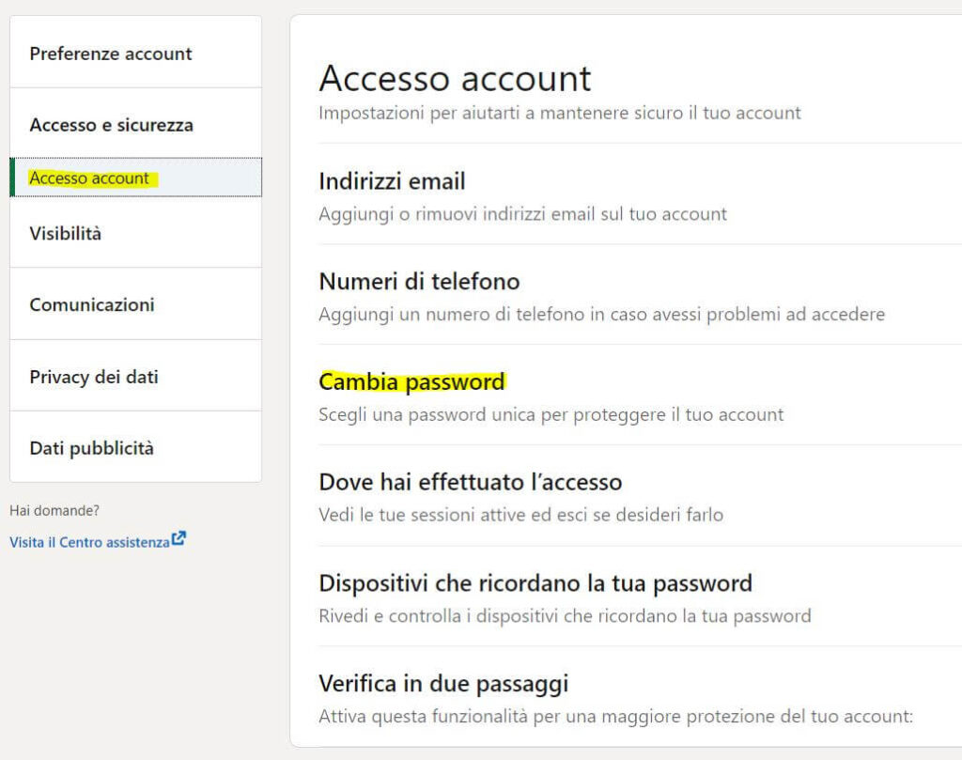Review Dispositivi che ricordano la tua password
The image size is (962, 760).
tap(536, 582)
